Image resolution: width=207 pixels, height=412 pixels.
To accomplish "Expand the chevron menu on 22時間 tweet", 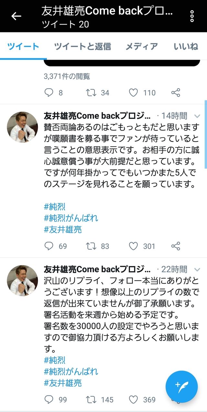I will click(x=197, y=269).
